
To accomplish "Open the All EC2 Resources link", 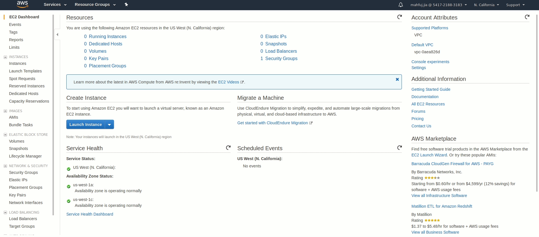I will [428, 104].
